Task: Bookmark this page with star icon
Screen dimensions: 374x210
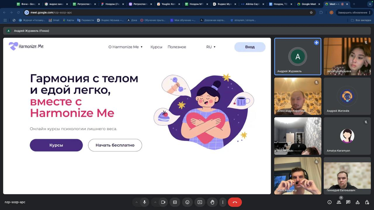Action: pos(311,12)
